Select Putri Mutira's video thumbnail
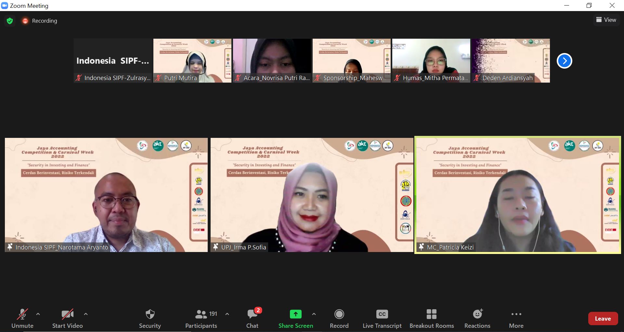624x332 pixels. coord(192,60)
